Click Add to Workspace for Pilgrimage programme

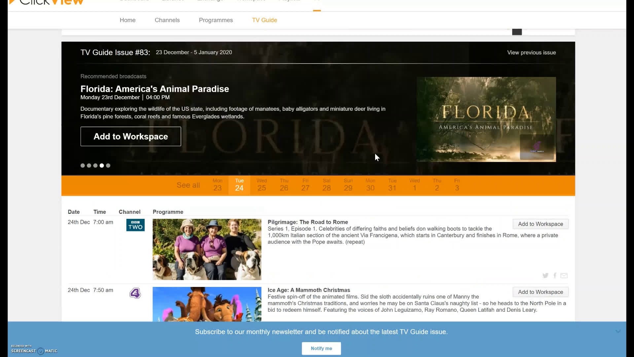(x=540, y=223)
